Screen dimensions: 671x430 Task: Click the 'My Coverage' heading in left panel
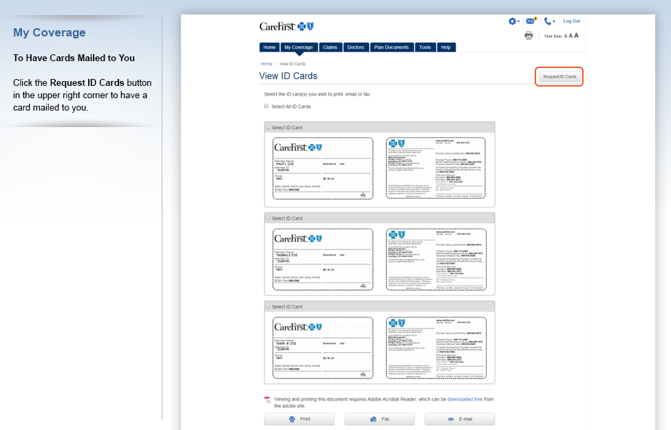tap(50, 32)
